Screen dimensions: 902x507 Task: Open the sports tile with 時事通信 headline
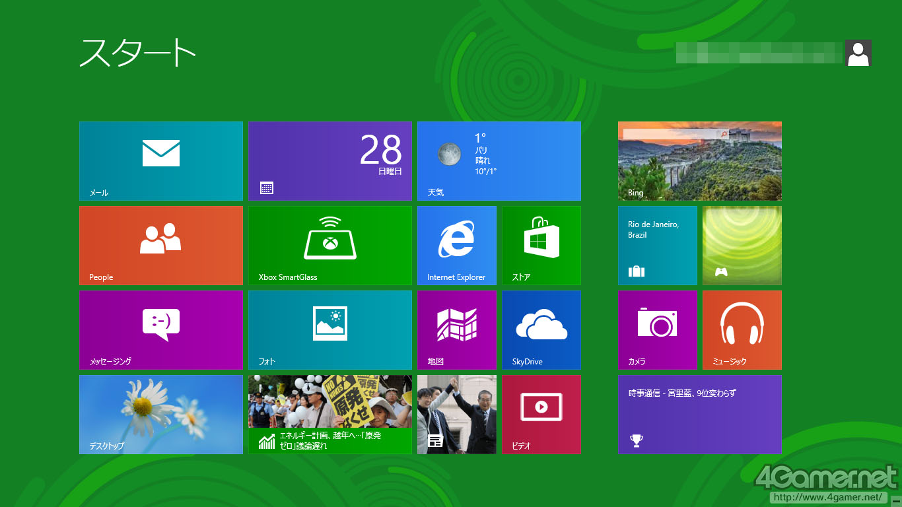(700, 415)
